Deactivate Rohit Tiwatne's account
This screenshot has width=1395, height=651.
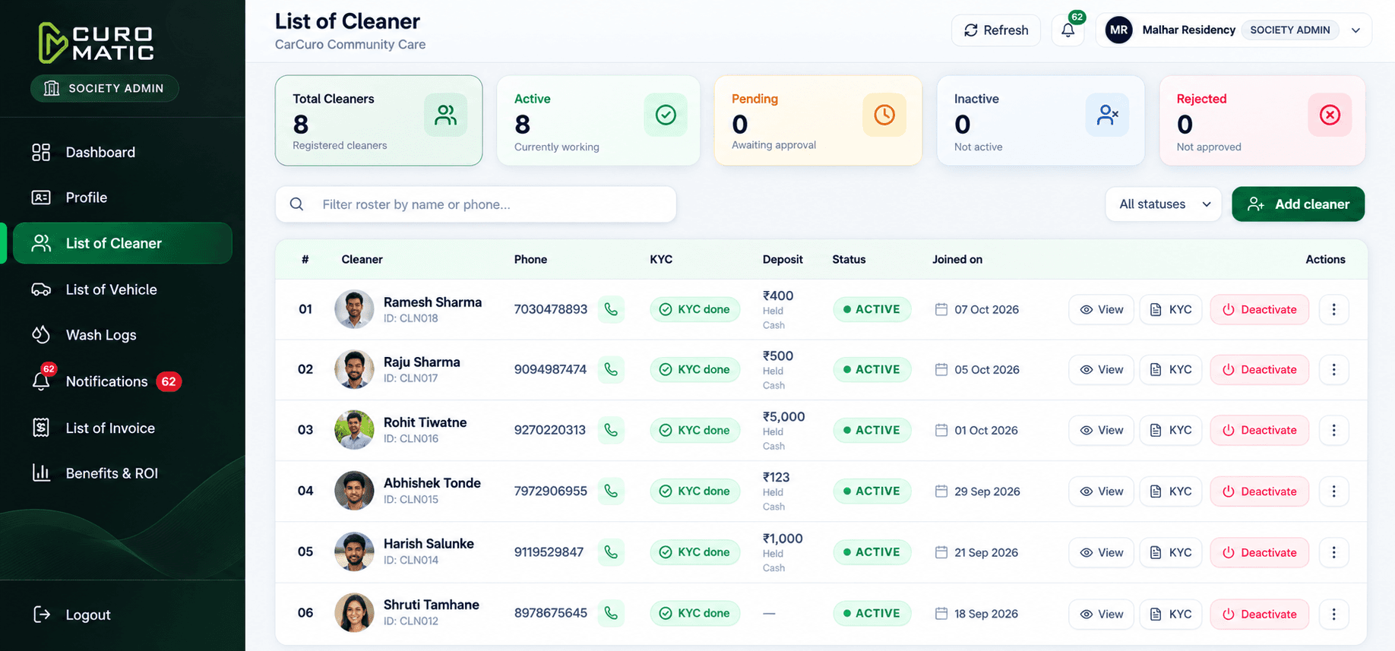tap(1259, 430)
